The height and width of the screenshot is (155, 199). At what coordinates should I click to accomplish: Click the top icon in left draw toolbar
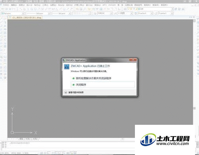pos(2,19)
